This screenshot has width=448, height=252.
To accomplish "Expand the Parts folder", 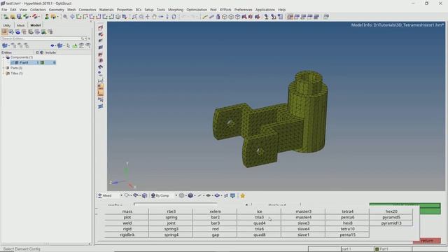I will 3,68.
